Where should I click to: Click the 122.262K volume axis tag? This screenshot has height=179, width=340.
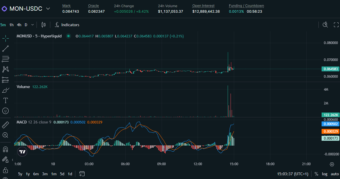tap(331, 115)
